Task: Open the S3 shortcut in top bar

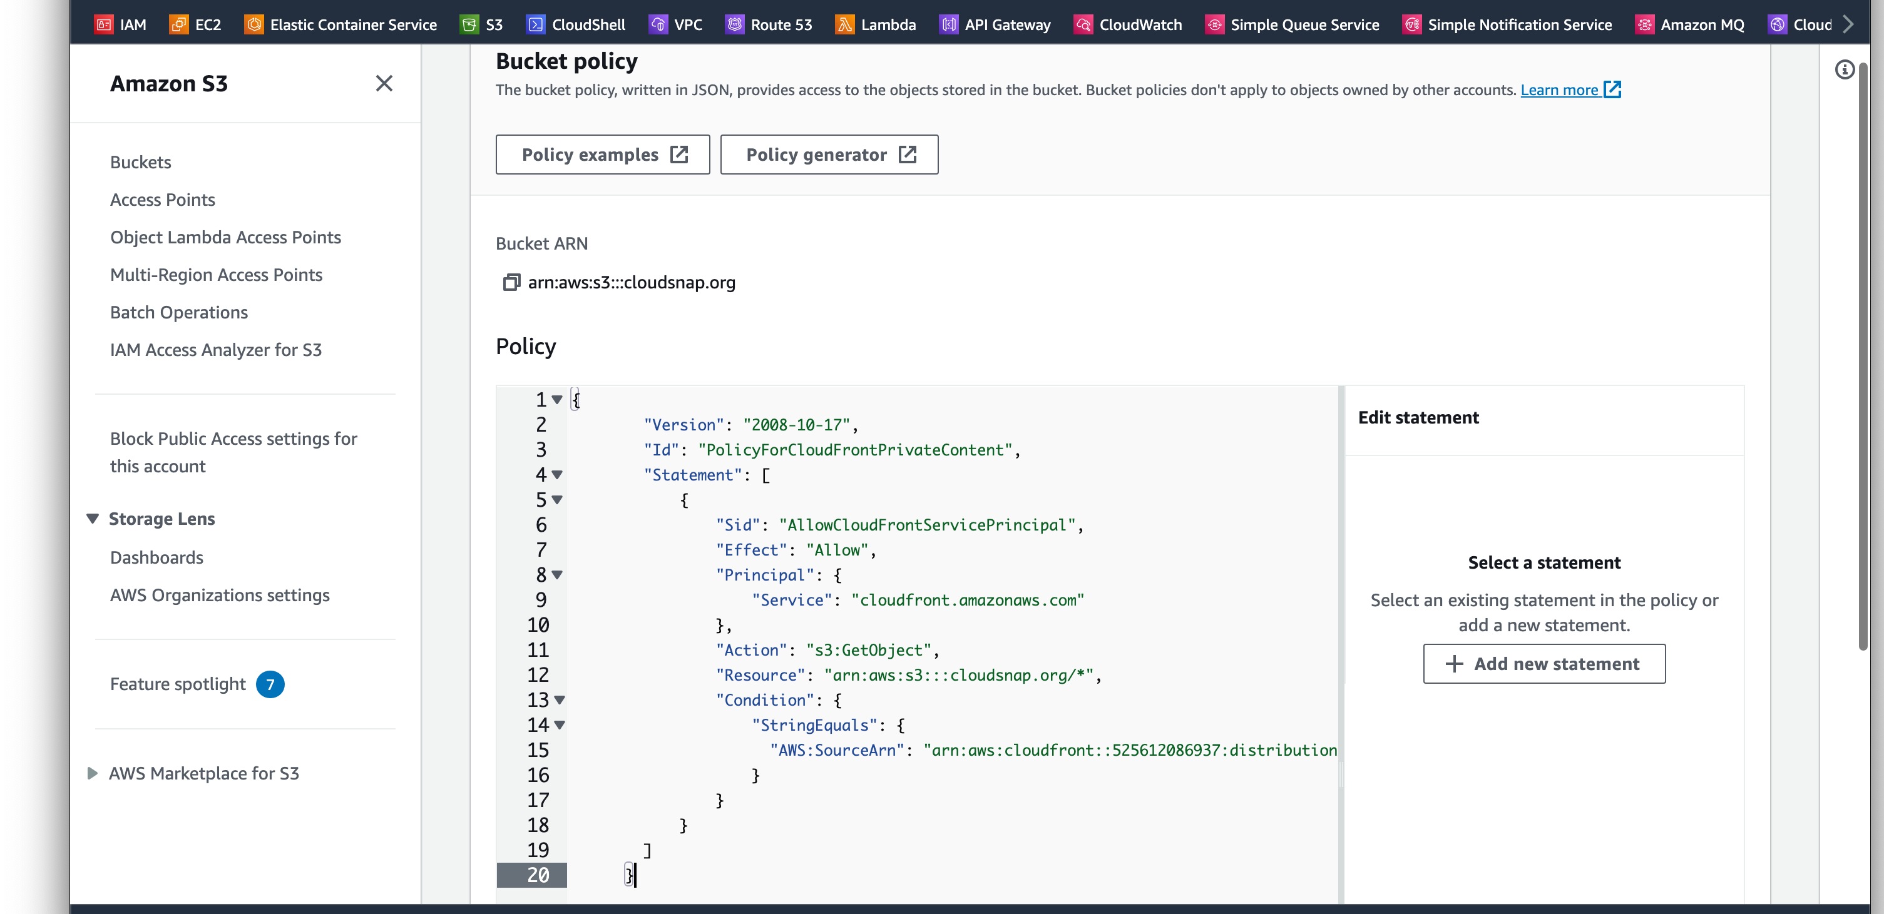Action: [x=482, y=25]
